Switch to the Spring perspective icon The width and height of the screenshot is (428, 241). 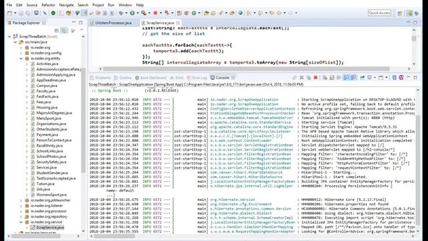[410, 13]
